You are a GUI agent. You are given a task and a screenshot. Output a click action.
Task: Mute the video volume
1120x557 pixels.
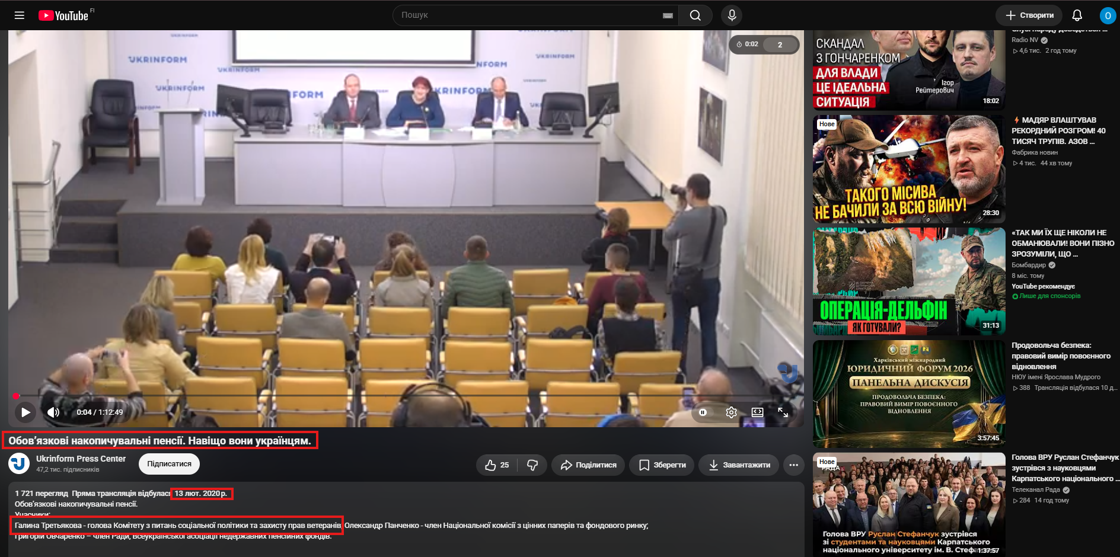coord(53,412)
